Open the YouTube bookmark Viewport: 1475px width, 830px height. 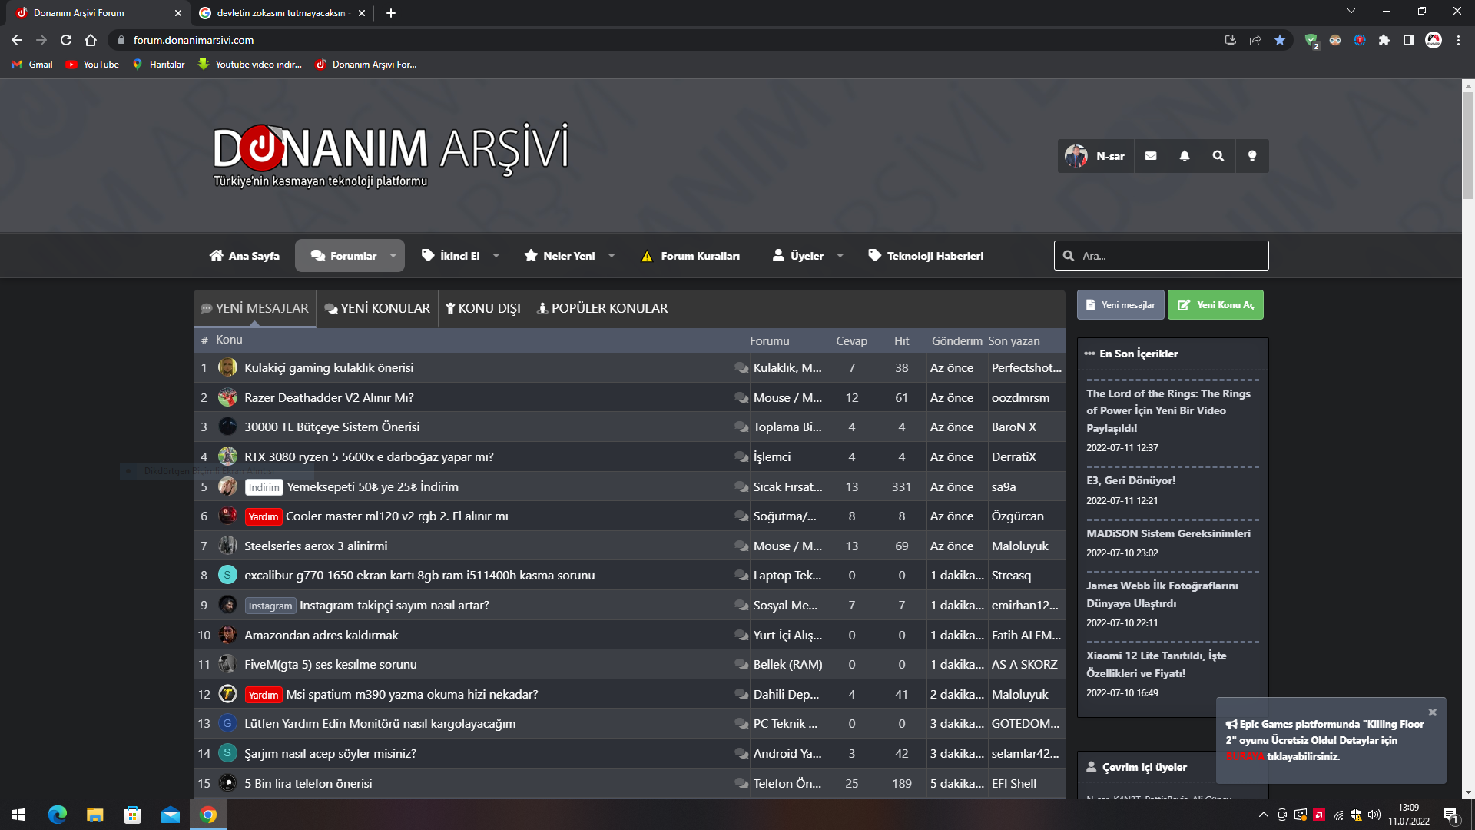(92, 65)
